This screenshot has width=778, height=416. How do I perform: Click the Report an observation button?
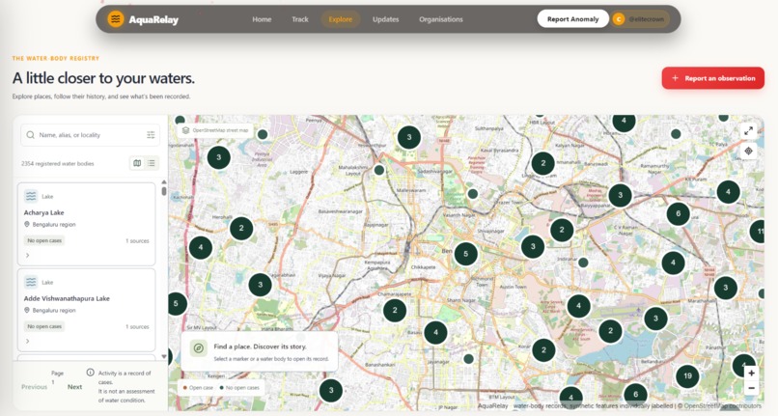point(713,78)
